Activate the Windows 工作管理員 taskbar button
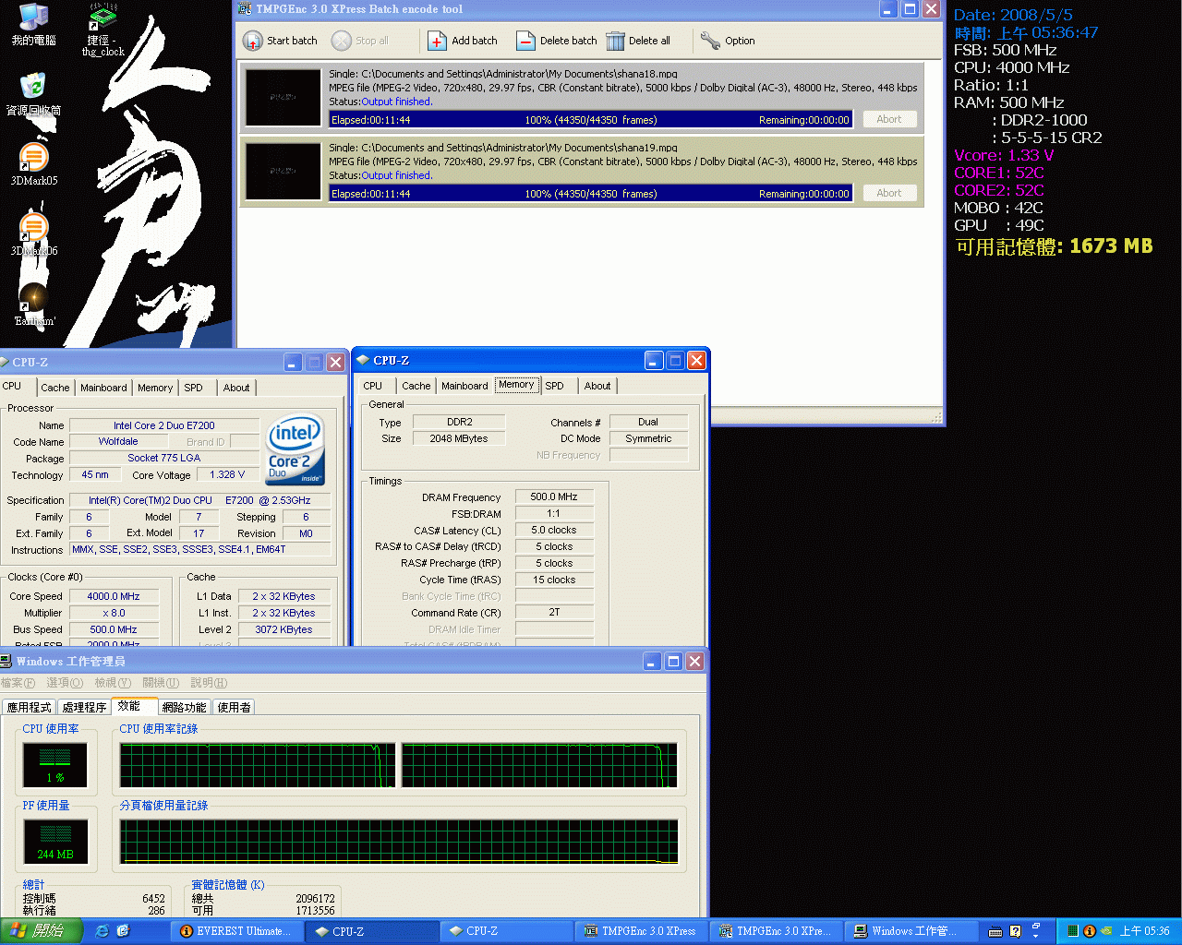The image size is (1182, 945). click(909, 931)
